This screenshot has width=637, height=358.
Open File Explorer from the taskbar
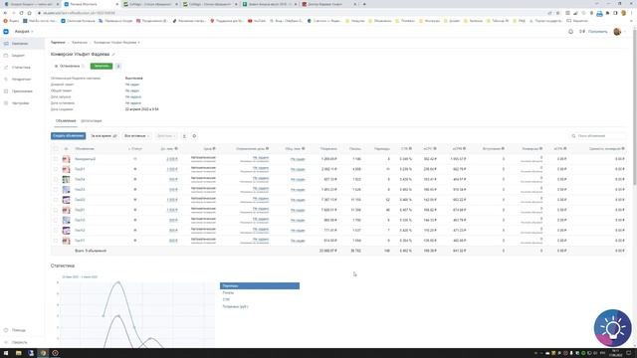click(x=18, y=353)
